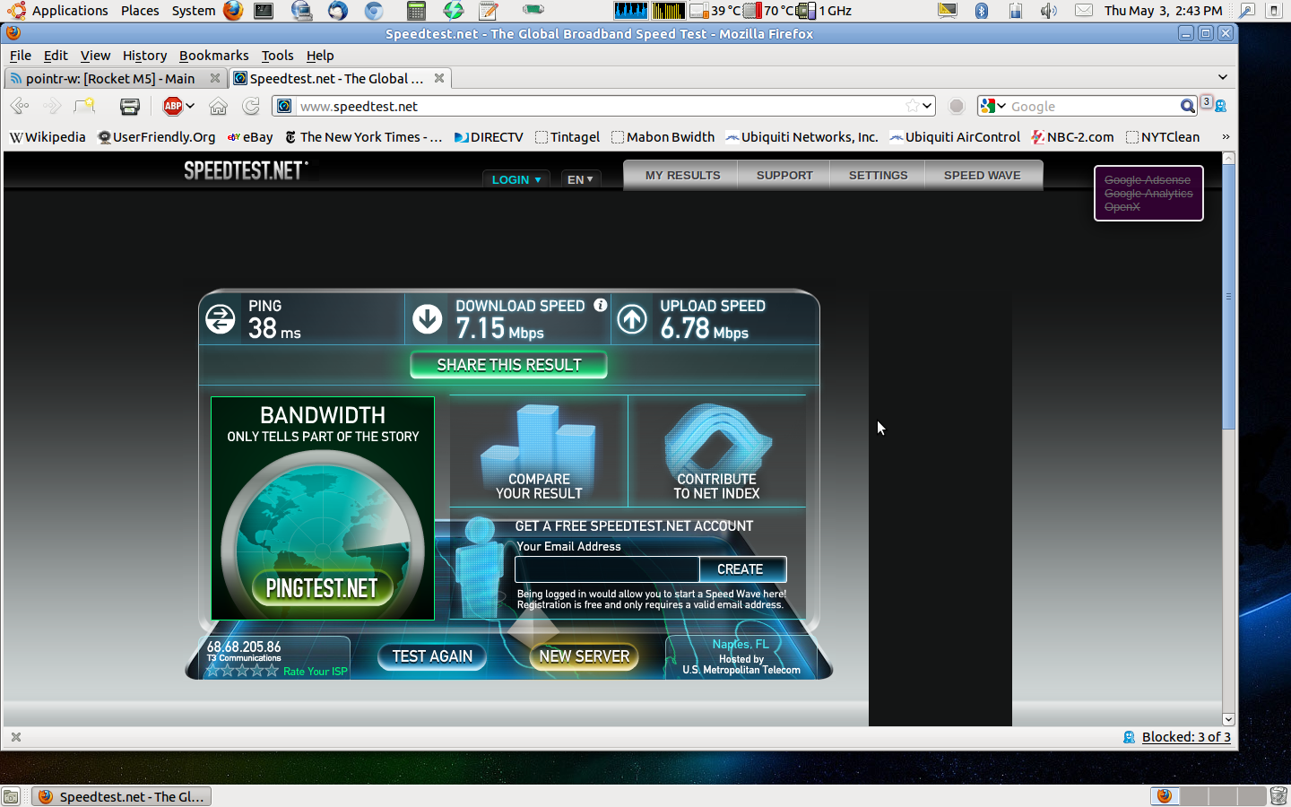Rate your ISP using the stars
Screen dimensions: 1291x807
pyautogui.click(x=242, y=671)
